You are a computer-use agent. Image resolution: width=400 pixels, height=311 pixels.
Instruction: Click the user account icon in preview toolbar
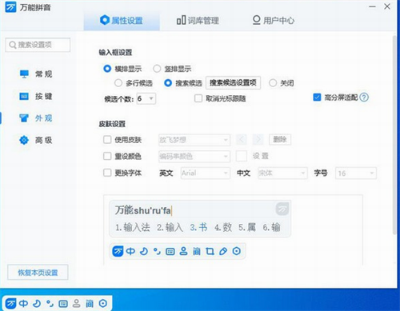pos(183,251)
